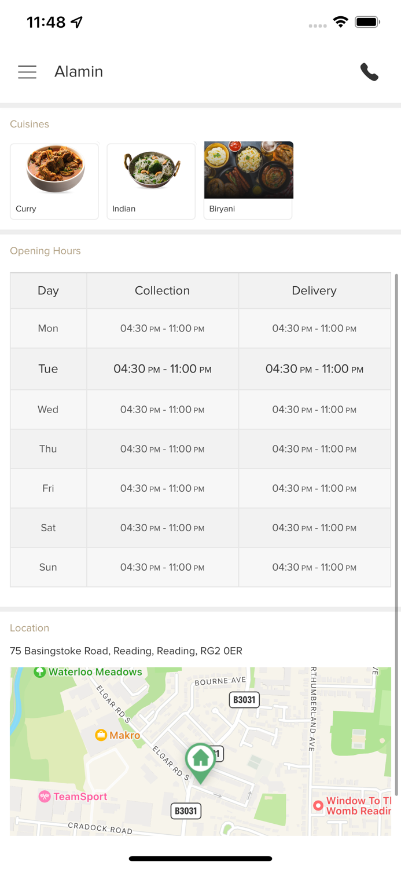The width and height of the screenshot is (401, 869).
Task: Tap the Basingstoke Road address text
Action: 126,651
